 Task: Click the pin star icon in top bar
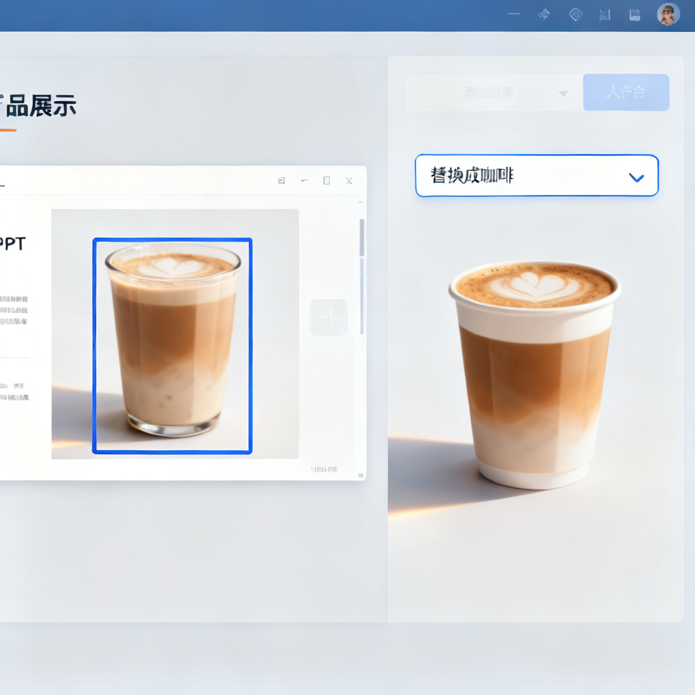[x=544, y=15]
